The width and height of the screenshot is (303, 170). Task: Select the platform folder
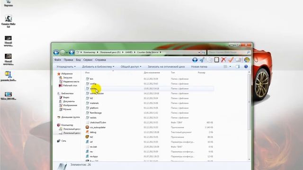pos(94,108)
